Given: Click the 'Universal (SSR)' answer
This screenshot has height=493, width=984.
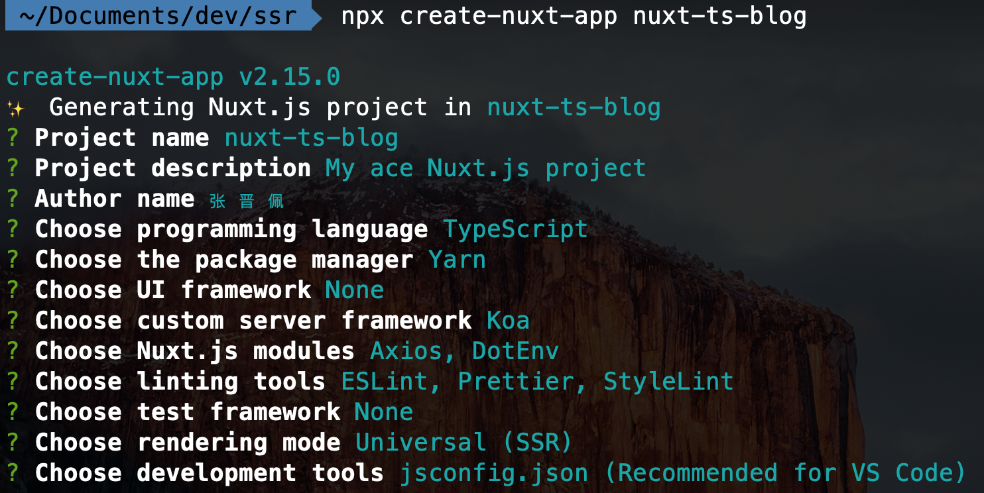Looking at the screenshot, I should [464, 443].
